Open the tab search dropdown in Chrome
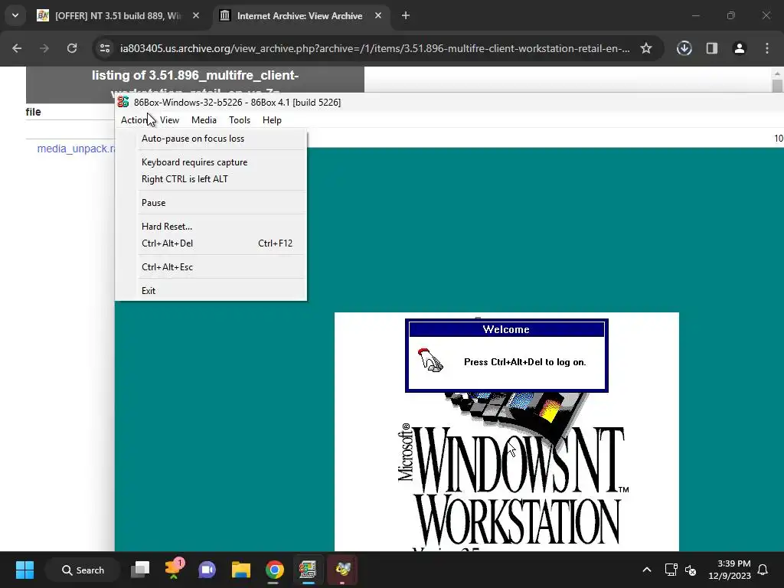The height and width of the screenshot is (588, 784). tap(15, 16)
